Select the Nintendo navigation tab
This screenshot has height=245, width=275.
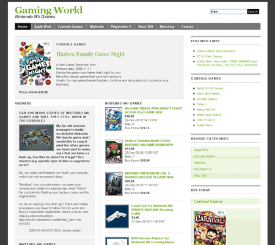[97, 26]
